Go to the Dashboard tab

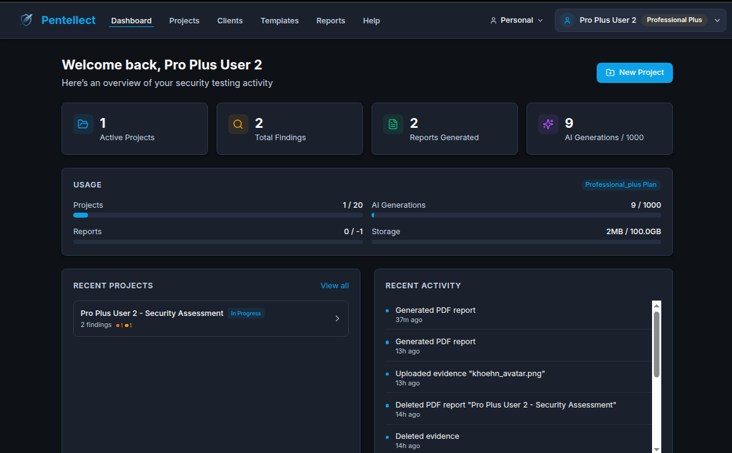point(131,20)
